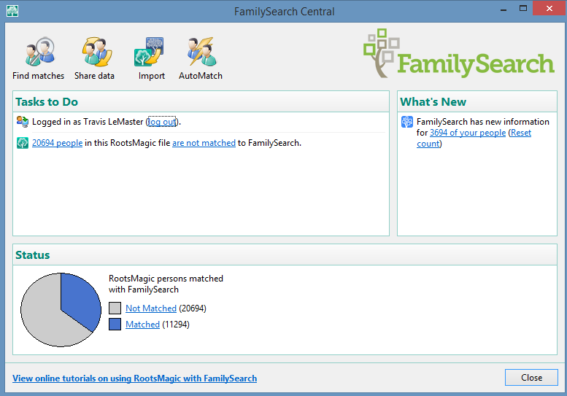The height and width of the screenshot is (396, 567).
Task: Open the Matched link in Status
Action: (142, 325)
